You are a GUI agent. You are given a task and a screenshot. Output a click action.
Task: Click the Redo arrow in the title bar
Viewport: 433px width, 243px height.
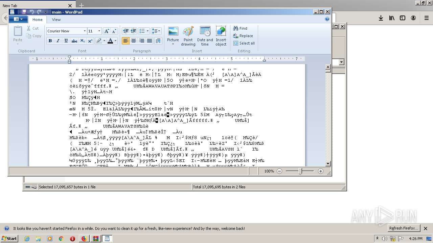[39, 12]
